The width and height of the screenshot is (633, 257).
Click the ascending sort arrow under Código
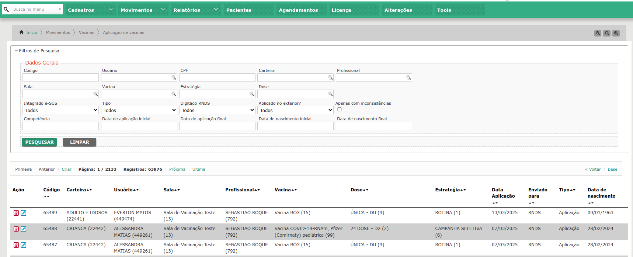(45, 197)
